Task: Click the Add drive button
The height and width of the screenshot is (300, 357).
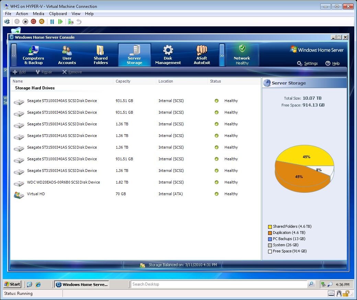Action: pos(19,72)
